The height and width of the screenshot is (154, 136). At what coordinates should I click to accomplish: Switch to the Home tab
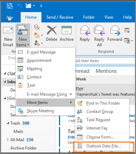(31, 17)
